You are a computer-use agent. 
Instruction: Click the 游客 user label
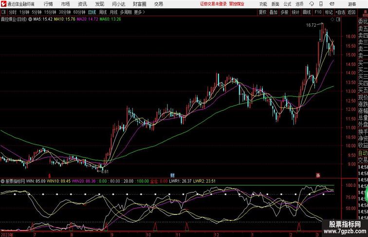point(352,4)
